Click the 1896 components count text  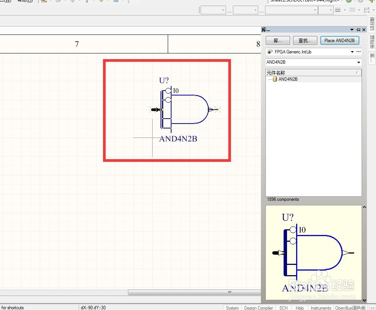coord(283,199)
